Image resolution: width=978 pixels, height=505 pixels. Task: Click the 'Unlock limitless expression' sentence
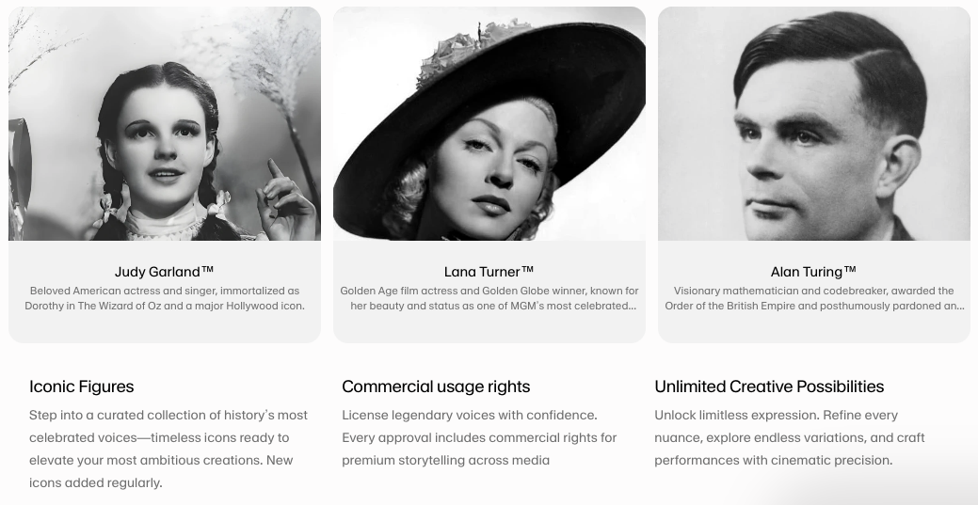pos(735,415)
